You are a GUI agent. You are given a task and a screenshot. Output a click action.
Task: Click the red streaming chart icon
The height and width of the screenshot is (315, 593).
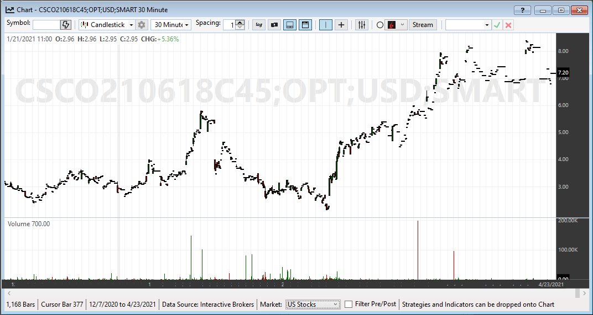(392, 25)
